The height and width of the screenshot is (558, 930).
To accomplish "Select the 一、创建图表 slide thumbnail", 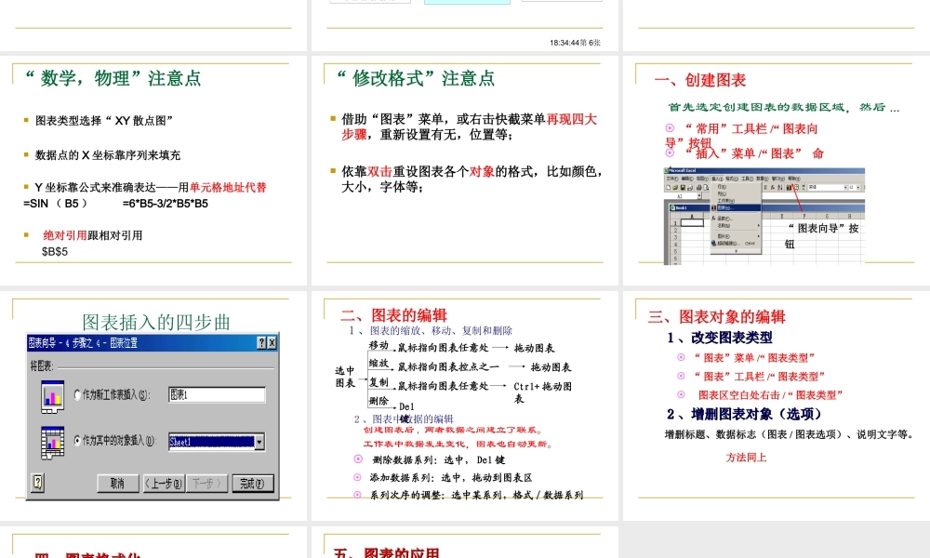I will pos(777,170).
